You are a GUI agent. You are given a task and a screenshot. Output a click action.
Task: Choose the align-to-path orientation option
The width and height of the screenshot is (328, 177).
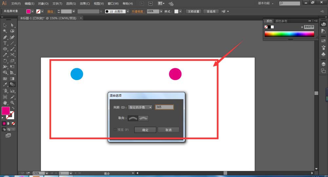pos(143,118)
